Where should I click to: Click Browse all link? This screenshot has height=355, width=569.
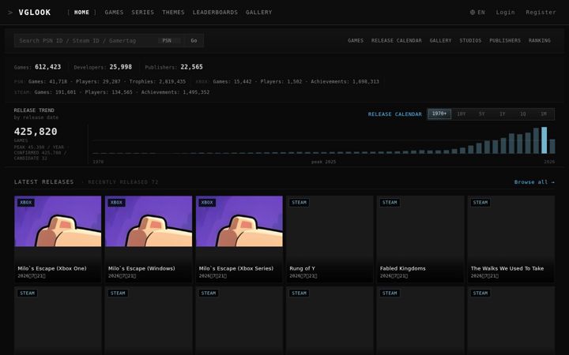pyautogui.click(x=534, y=182)
